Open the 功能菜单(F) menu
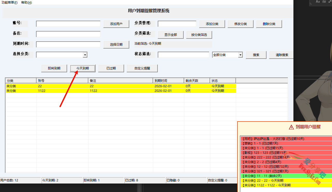 click(x=10, y=2)
